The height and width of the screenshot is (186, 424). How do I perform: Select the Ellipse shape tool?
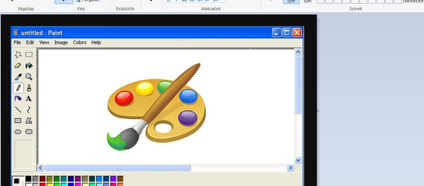(18, 132)
